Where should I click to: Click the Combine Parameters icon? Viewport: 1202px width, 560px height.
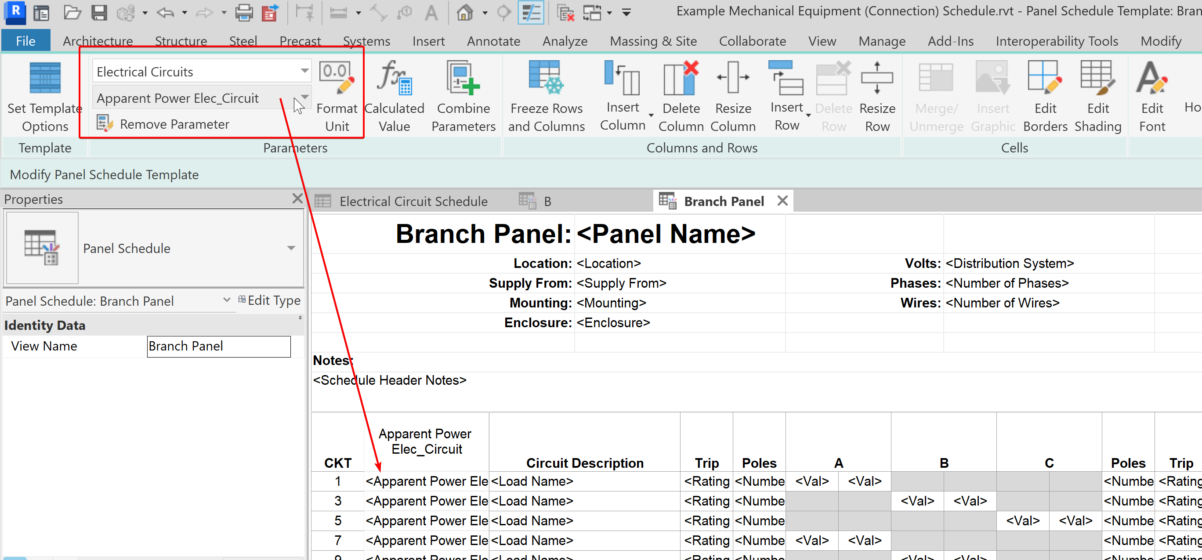coord(463,78)
